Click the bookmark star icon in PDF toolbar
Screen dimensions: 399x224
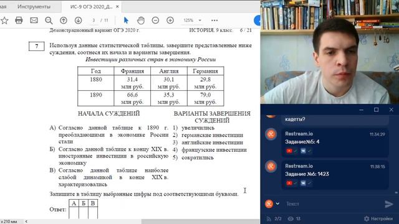coord(4,21)
